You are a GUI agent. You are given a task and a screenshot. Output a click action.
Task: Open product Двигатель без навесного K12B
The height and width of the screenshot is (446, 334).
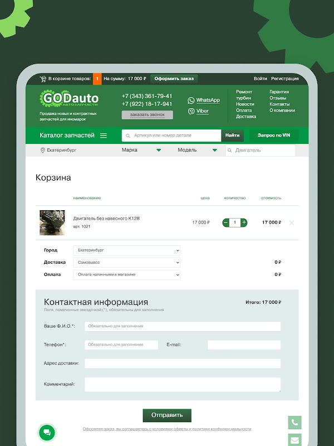click(106, 219)
